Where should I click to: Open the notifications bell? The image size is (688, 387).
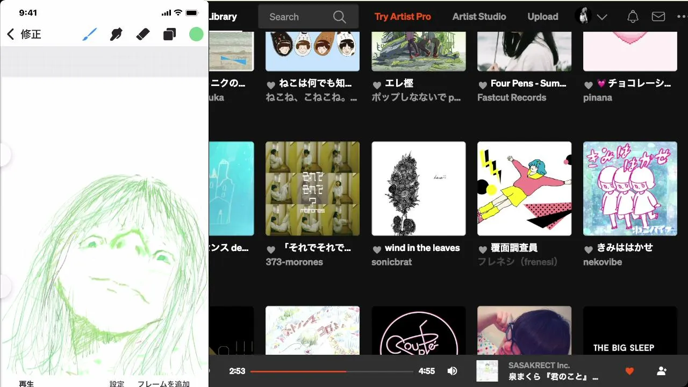click(633, 17)
